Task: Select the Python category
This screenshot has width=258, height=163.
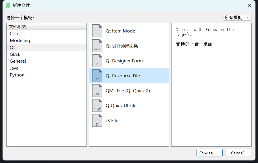Action: point(47,75)
